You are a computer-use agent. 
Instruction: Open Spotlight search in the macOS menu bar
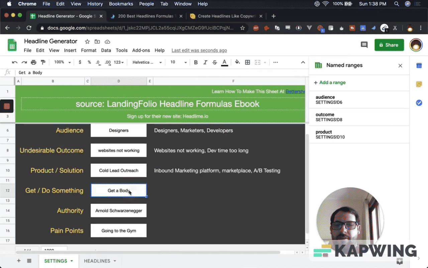click(x=397, y=4)
